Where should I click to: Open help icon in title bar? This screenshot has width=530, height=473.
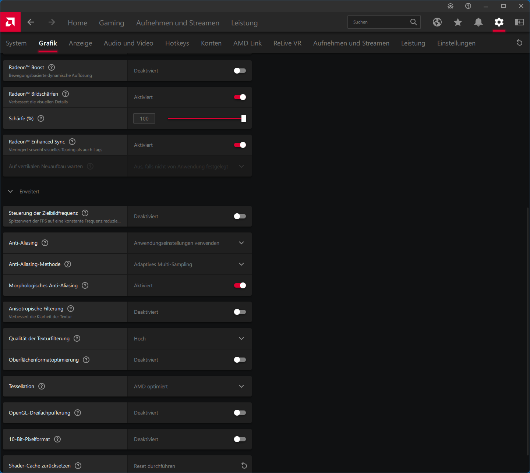click(468, 6)
